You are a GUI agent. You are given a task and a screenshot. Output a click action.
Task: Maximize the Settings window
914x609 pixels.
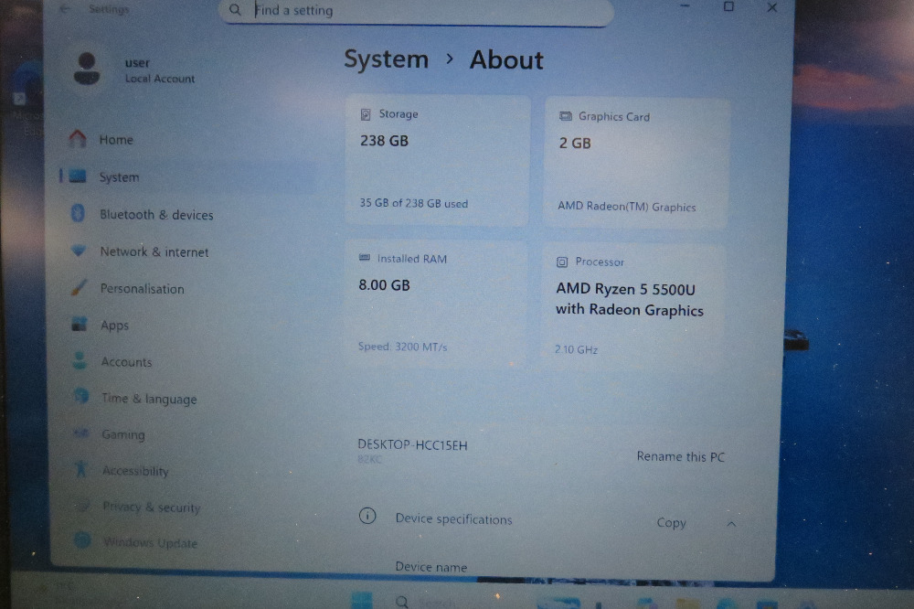pyautogui.click(x=728, y=6)
